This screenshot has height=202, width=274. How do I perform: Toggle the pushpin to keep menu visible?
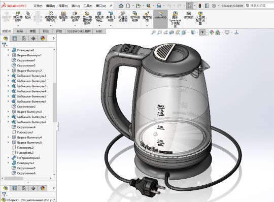[x=111, y=6]
